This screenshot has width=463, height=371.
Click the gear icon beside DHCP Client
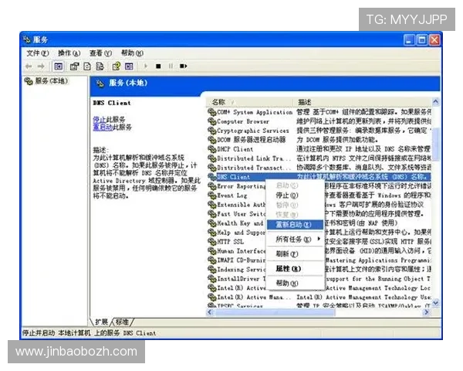(212, 148)
